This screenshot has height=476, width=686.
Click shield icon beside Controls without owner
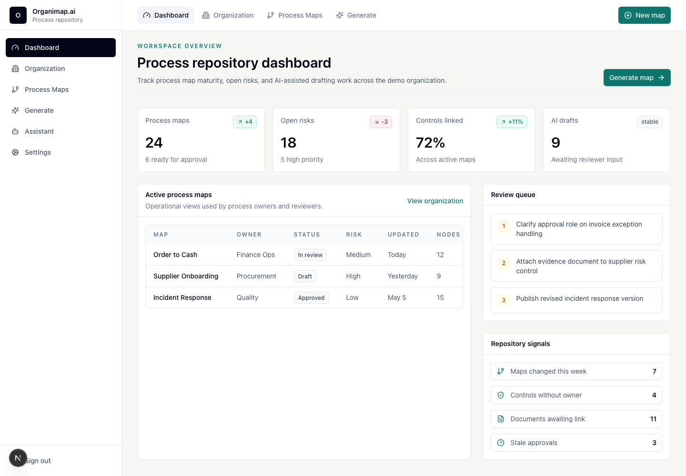(x=501, y=395)
